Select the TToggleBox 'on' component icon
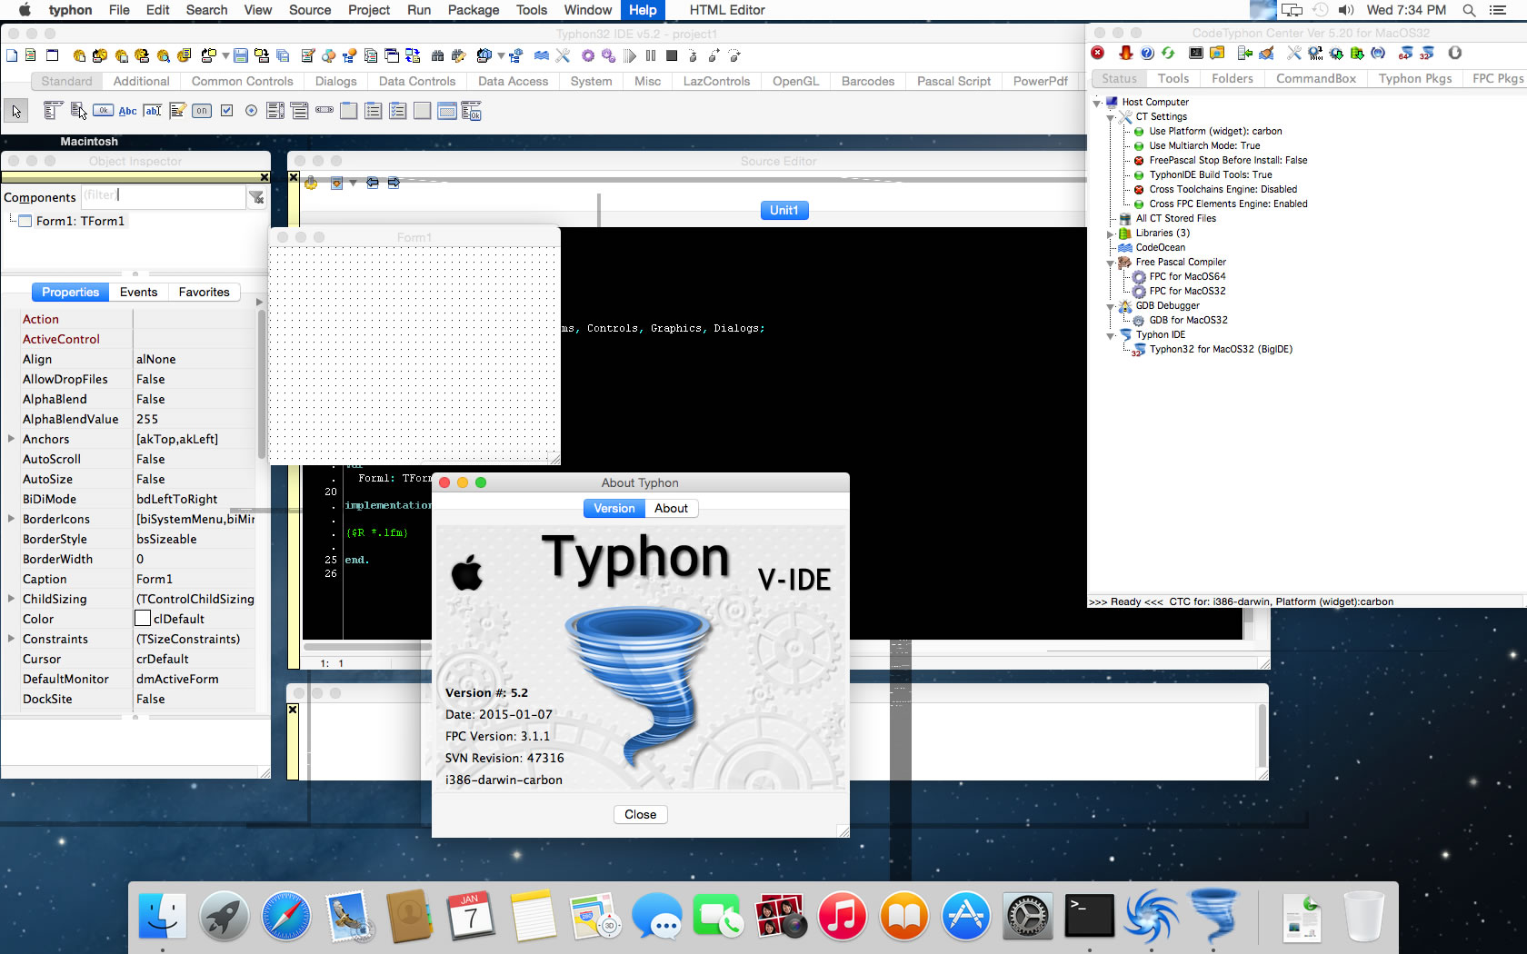Image resolution: width=1527 pixels, height=954 pixels. tap(202, 111)
